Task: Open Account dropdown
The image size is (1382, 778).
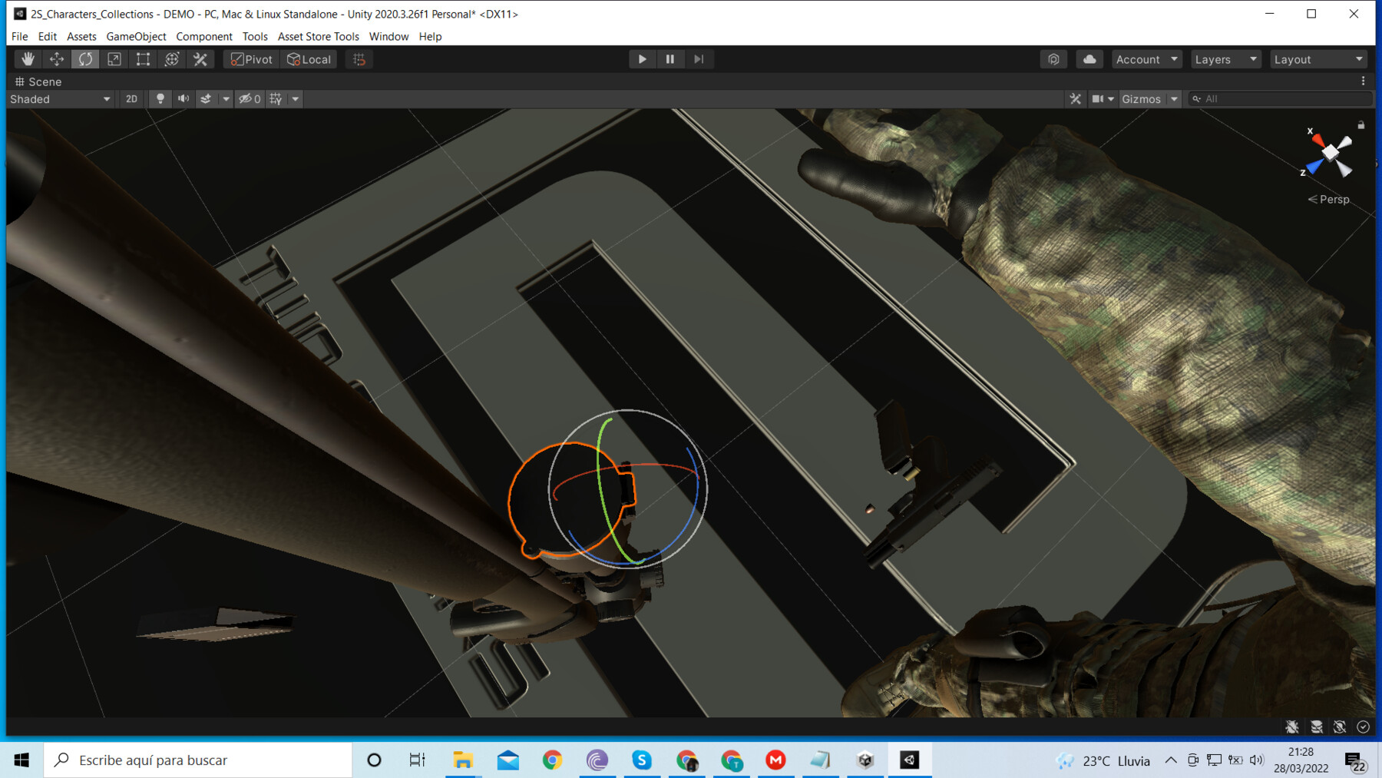Action: click(x=1147, y=59)
